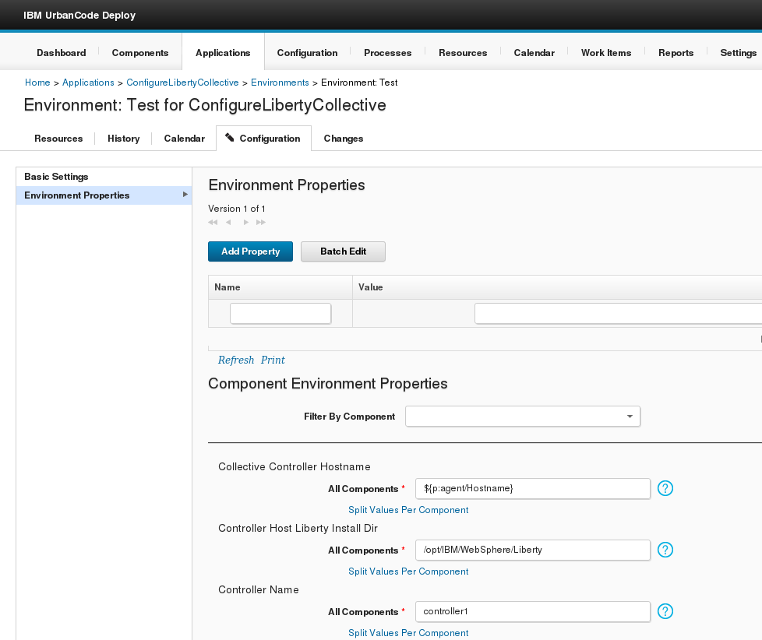Switch to the History tab

(123, 139)
